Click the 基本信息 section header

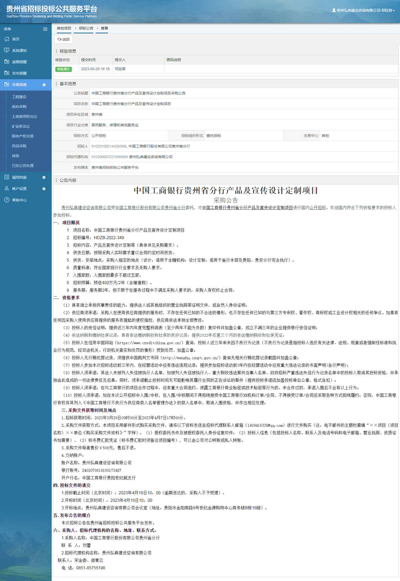click(x=68, y=84)
